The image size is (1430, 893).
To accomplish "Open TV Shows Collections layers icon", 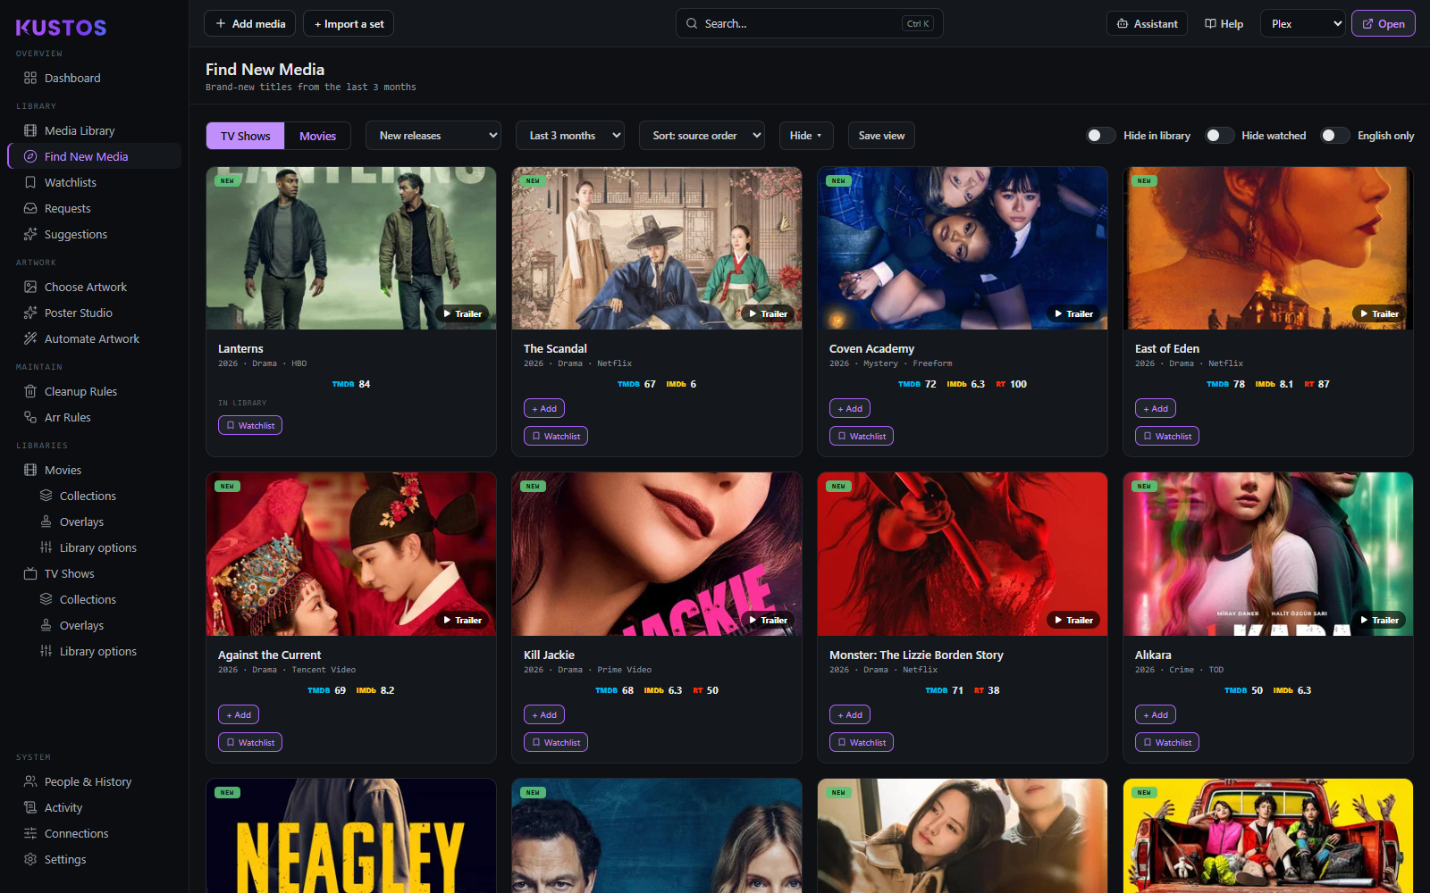I will pyautogui.click(x=46, y=599).
